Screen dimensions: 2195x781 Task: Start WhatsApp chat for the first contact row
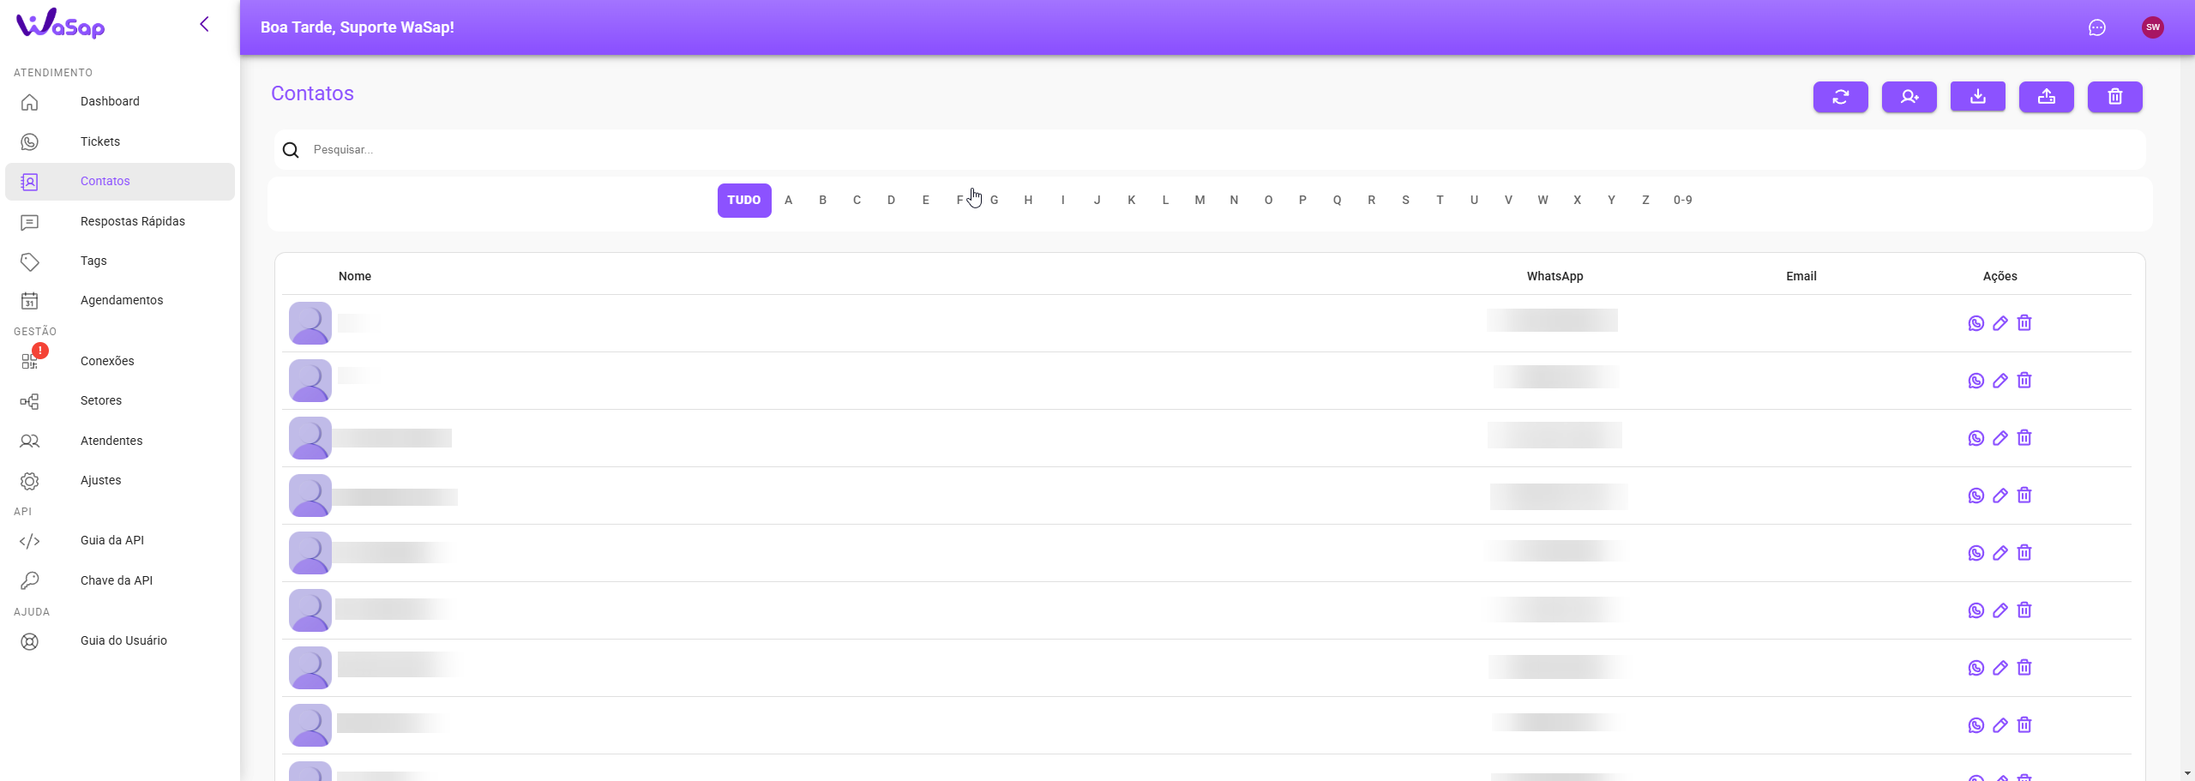click(1975, 323)
